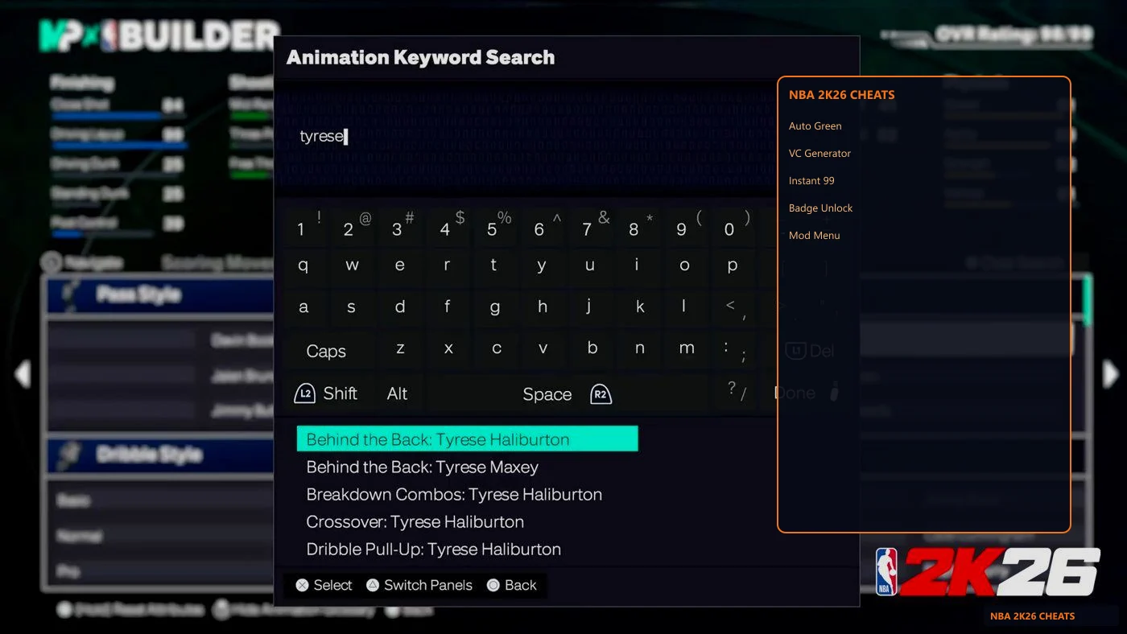Image resolution: width=1127 pixels, height=634 pixels.
Task: Tap the less-than comma key
Action: tap(734, 308)
